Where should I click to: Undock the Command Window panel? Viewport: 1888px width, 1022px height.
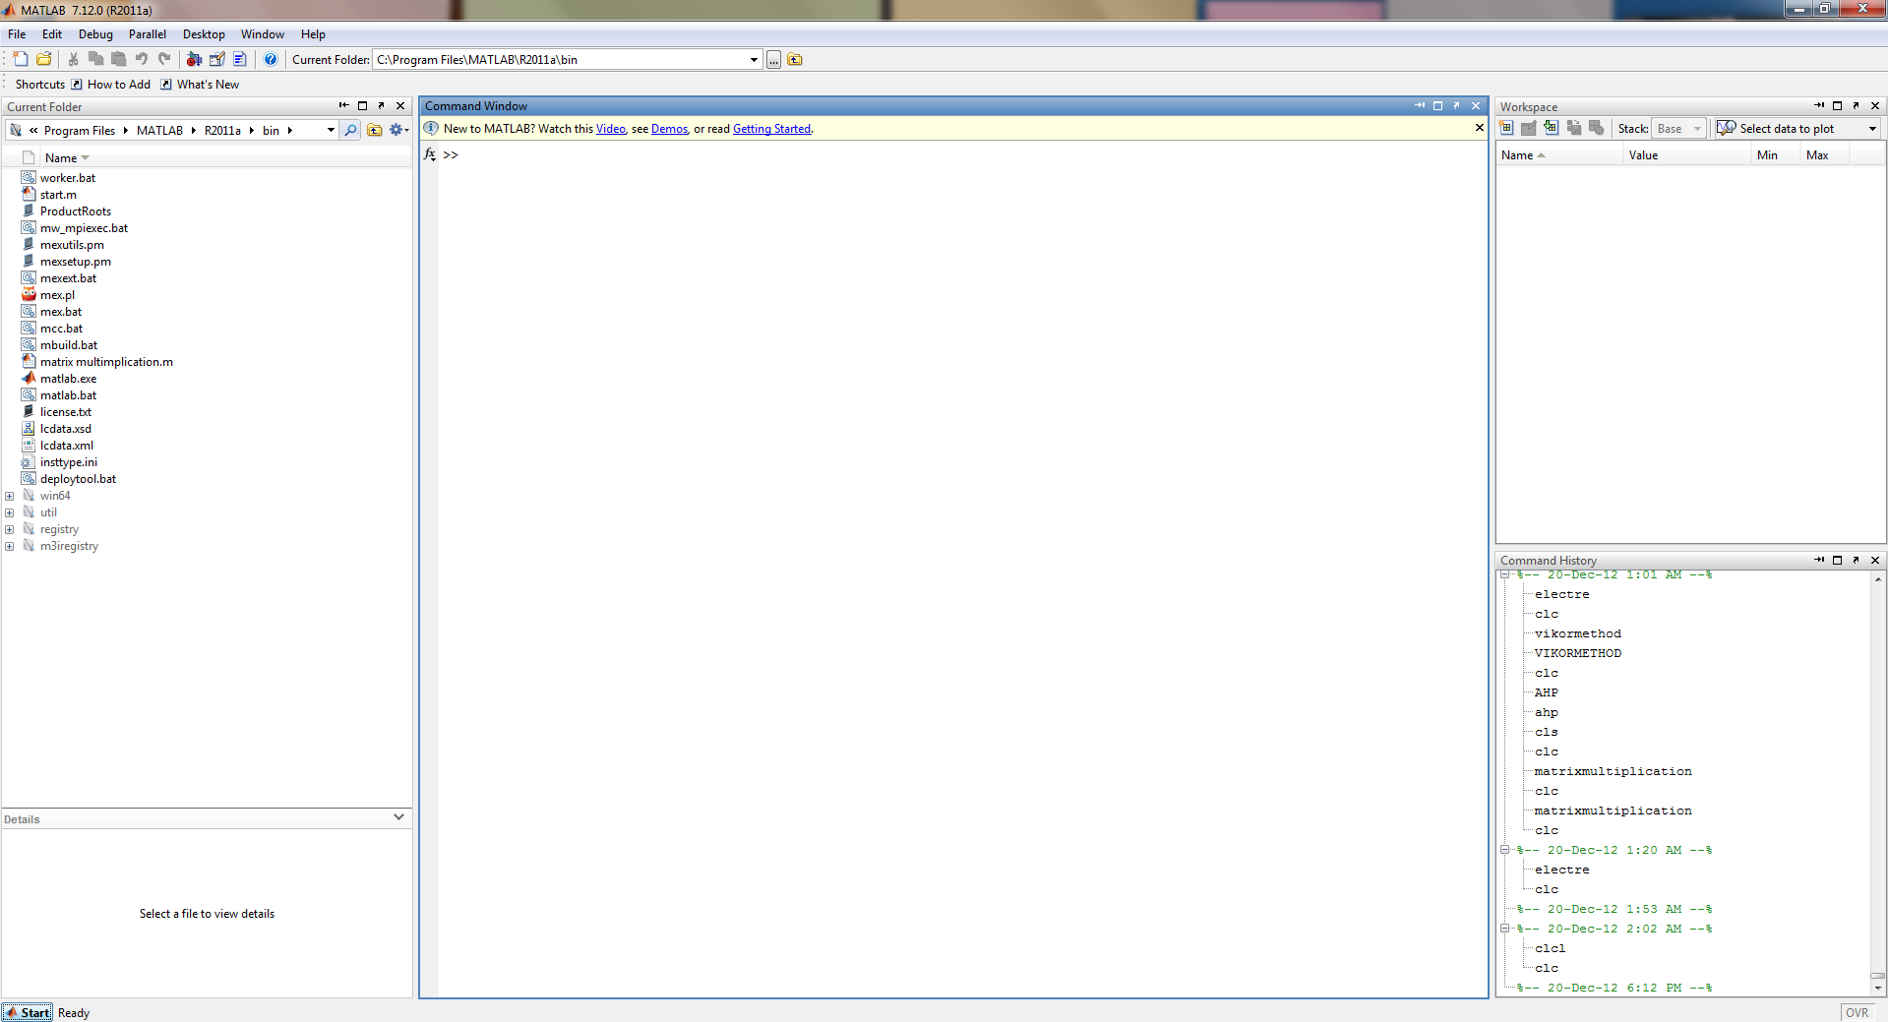pos(1456,105)
